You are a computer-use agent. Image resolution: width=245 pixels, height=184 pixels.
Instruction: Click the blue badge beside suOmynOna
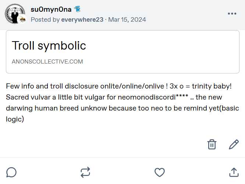77,9
